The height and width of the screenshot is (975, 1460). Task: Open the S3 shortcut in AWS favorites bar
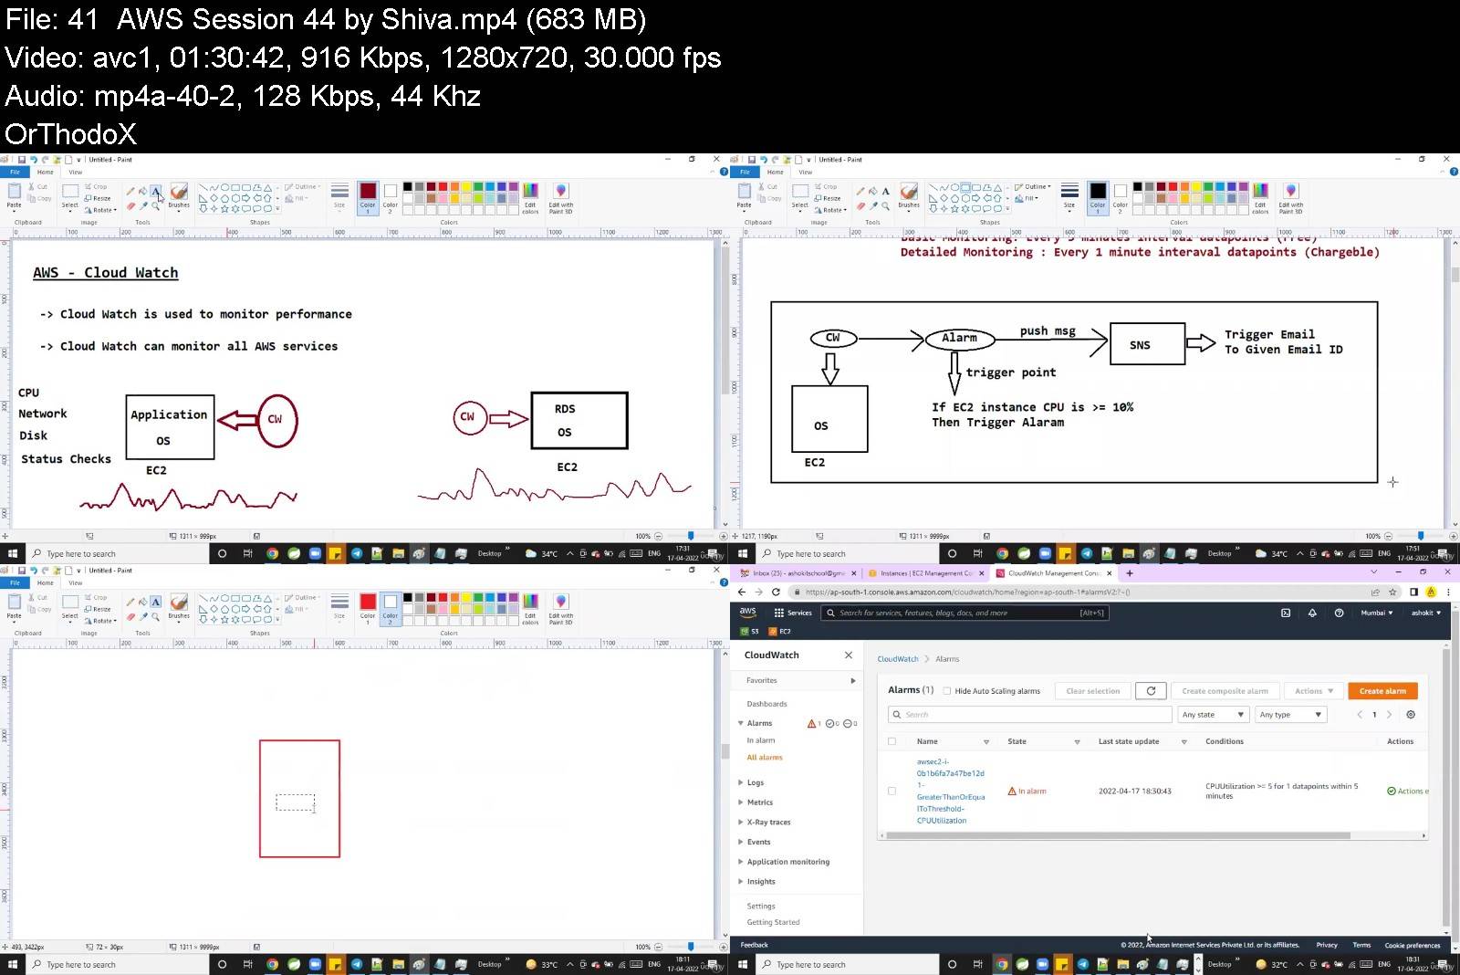(750, 631)
